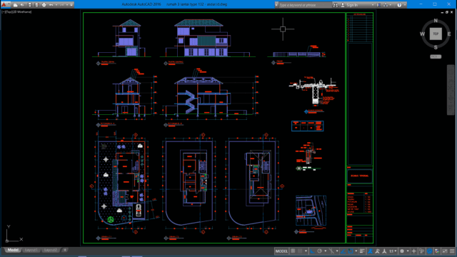Plot the drawing with the printer icon

[x=44, y=5]
